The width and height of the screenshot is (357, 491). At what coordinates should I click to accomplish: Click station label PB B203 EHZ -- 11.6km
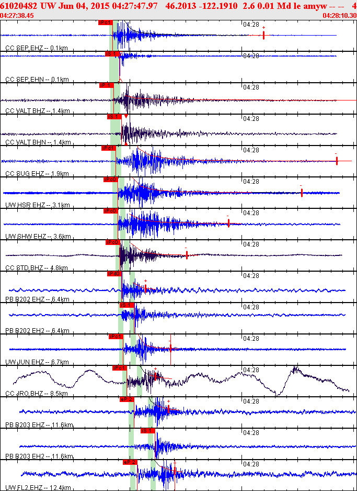(39, 425)
